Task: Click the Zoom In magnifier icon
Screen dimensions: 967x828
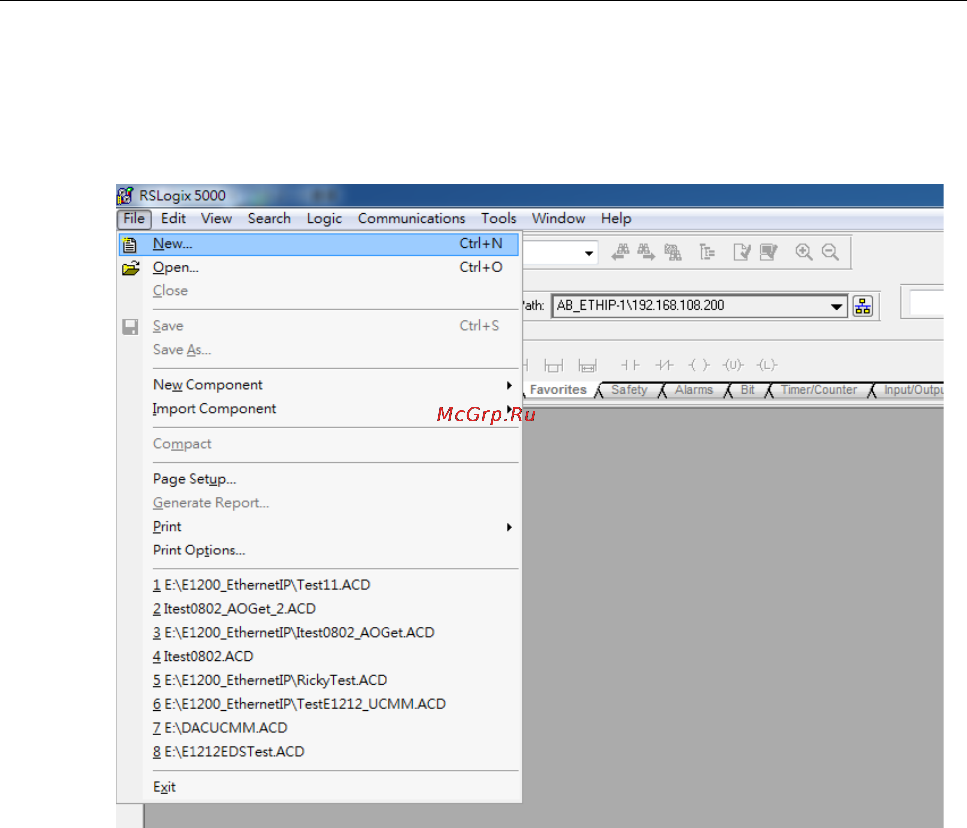Action: click(804, 252)
